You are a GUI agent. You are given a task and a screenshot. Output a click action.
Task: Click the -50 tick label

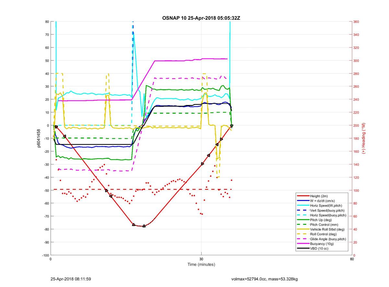pos(46,190)
